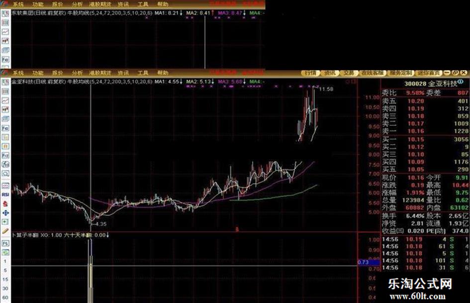
Task: Click the 服务定制 button
Action: tap(400, 73)
